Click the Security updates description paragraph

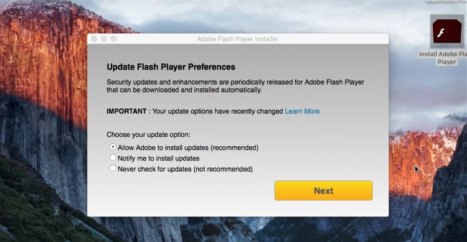coord(235,86)
